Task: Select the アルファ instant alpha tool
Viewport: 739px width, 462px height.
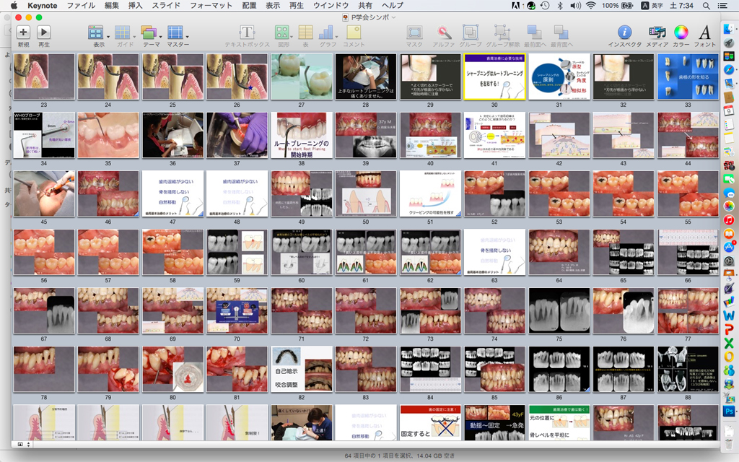Action: click(x=444, y=32)
